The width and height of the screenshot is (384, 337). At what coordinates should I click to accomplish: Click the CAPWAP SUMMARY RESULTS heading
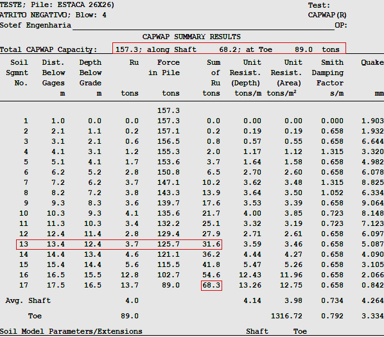click(x=191, y=37)
